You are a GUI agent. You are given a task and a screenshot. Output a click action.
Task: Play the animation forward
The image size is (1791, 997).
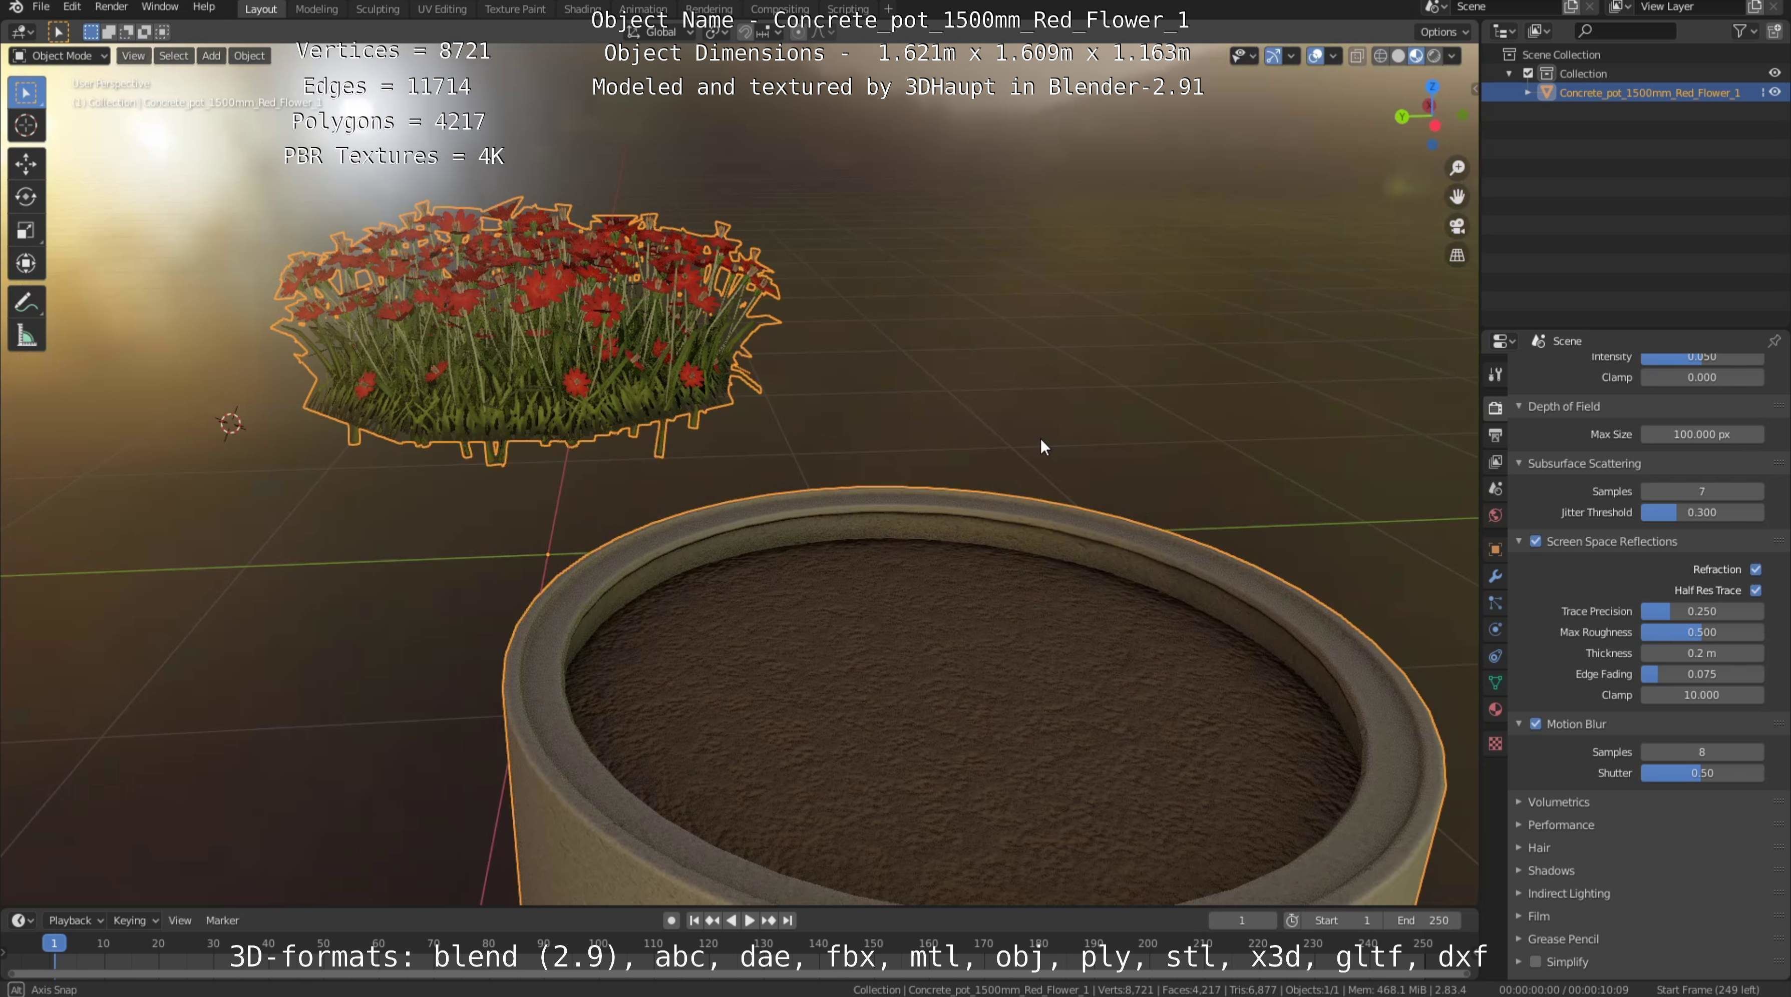(750, 920)
